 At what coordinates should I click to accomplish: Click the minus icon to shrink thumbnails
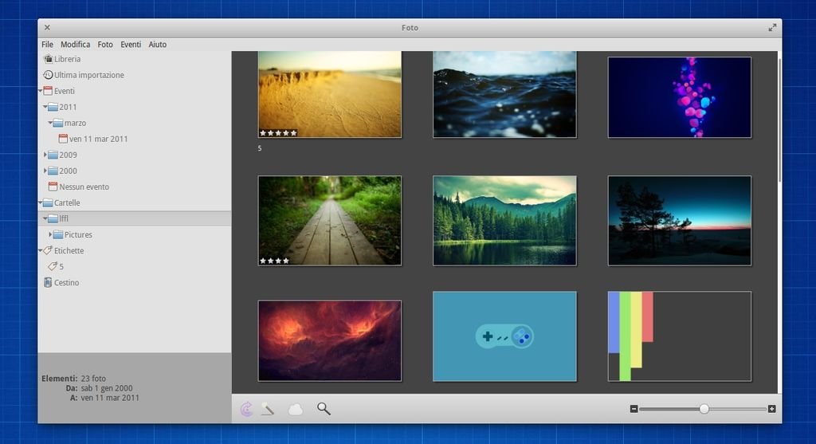click(634, 409)
